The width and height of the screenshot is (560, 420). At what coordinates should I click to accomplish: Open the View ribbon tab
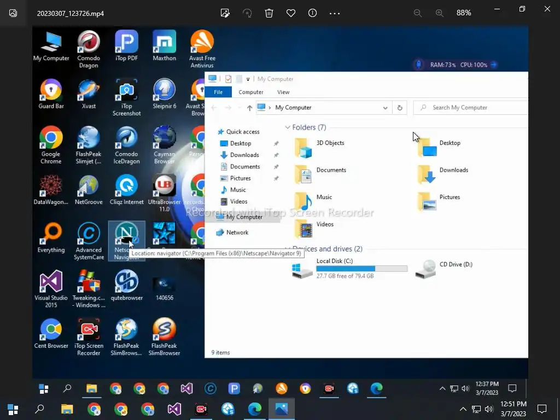point(283,92)
